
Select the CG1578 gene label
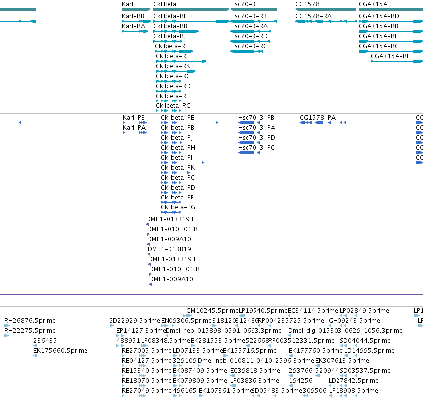click(307, 4)
